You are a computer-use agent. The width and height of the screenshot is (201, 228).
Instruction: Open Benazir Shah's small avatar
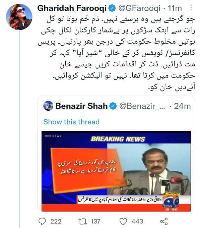[x=48, y=106]
